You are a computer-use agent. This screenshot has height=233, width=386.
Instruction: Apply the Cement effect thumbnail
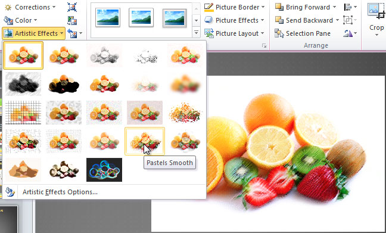[x=23, y=141]
